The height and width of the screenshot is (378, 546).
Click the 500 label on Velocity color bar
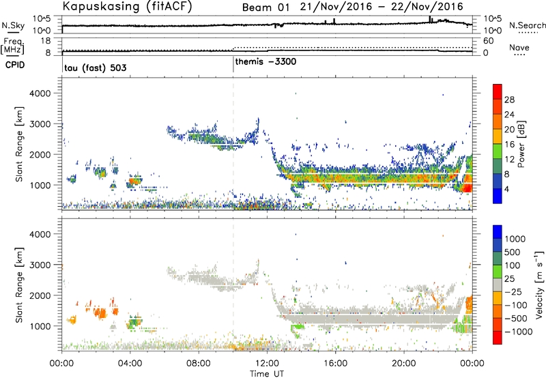(x=514, y=252)
